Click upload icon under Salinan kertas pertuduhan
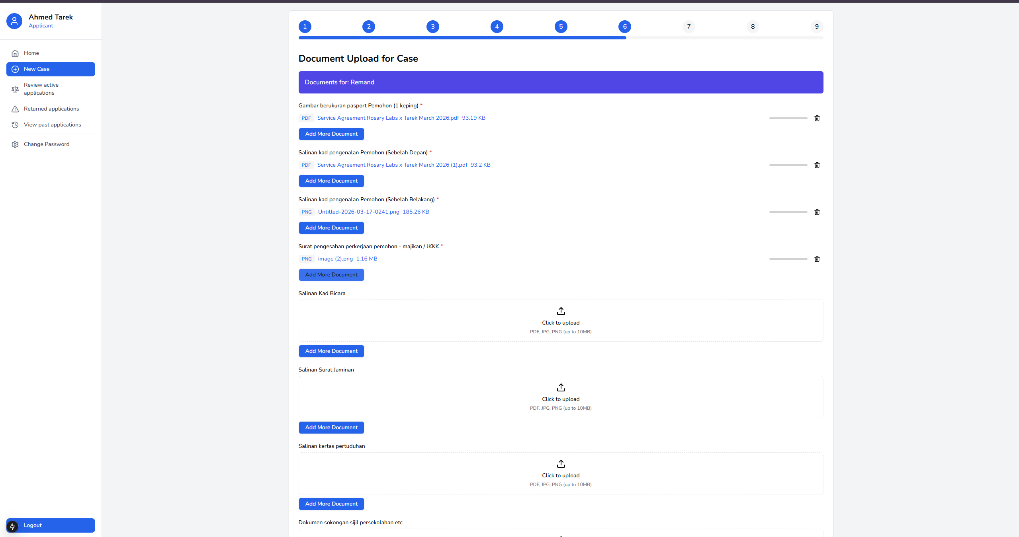Image resolution: width=1019 pixels, height=537 pixels. click(x=561, y=464)
